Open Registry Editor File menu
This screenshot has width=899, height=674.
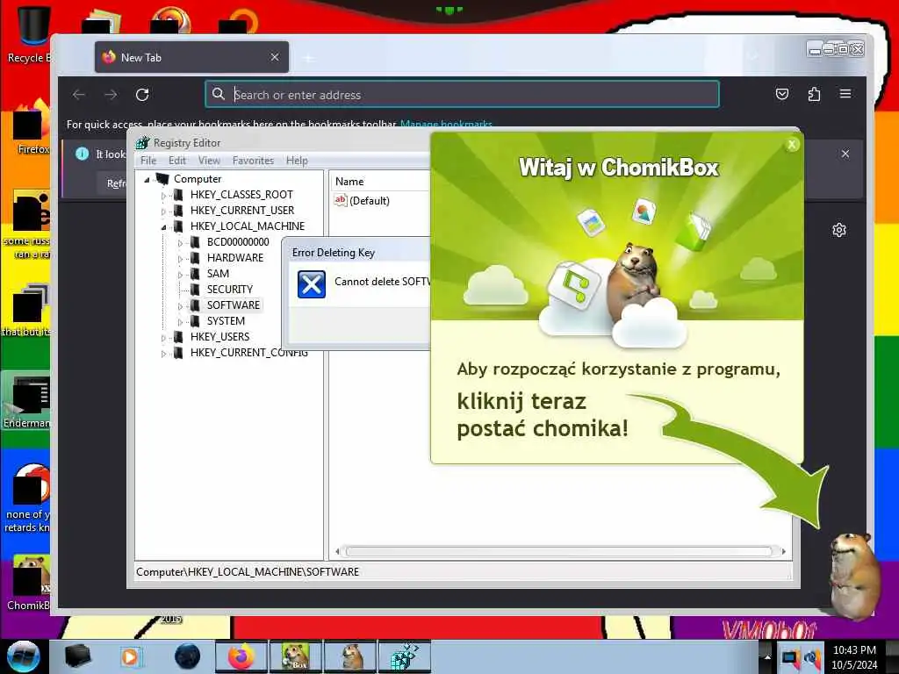tap(148, 161)
